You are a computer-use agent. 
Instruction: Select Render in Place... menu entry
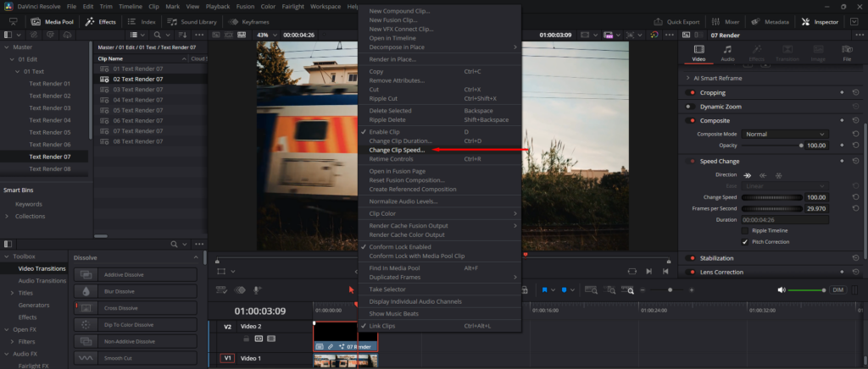click(x=392, y=59)
